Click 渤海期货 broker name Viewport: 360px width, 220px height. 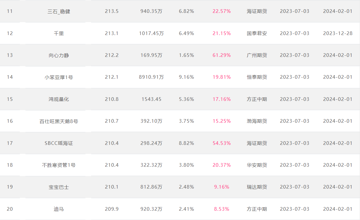pos(257,121)
